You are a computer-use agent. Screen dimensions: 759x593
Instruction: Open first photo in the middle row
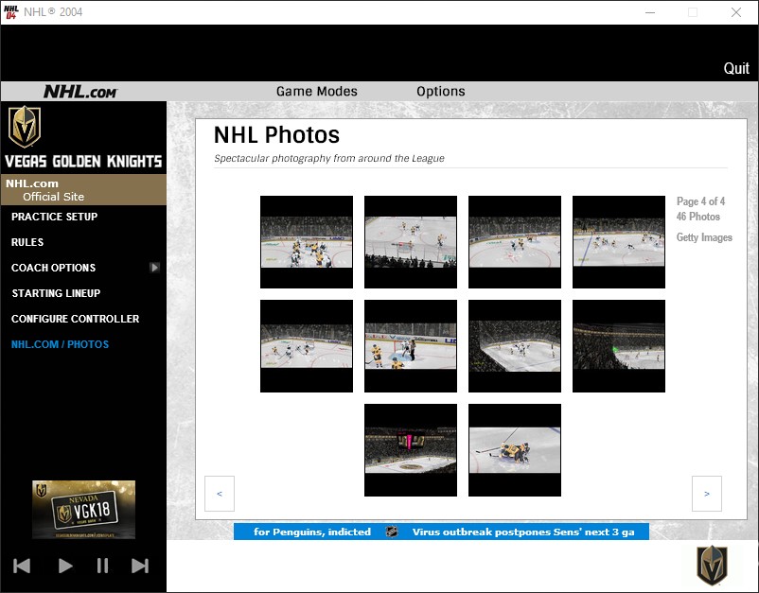pos(307,346)
